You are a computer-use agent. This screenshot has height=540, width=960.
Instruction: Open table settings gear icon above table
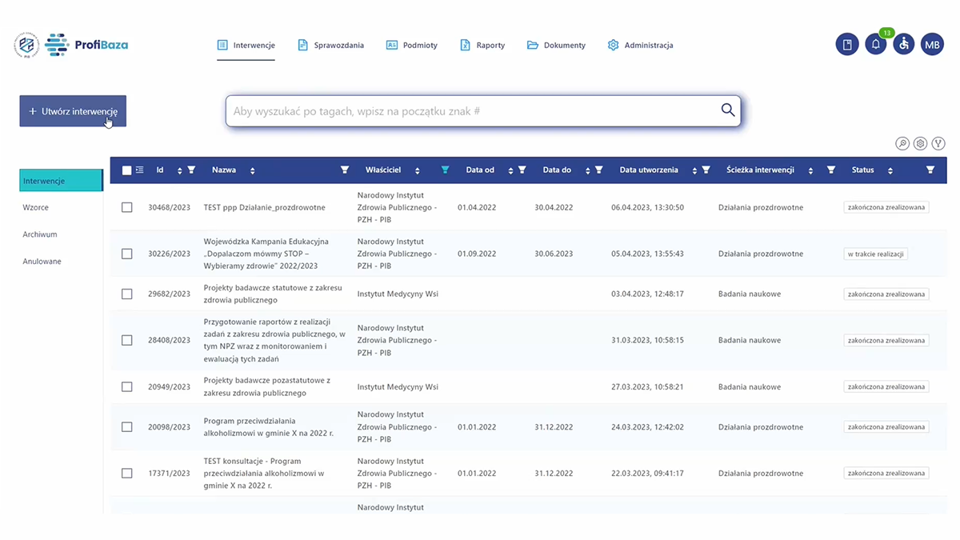pos(920,144)
